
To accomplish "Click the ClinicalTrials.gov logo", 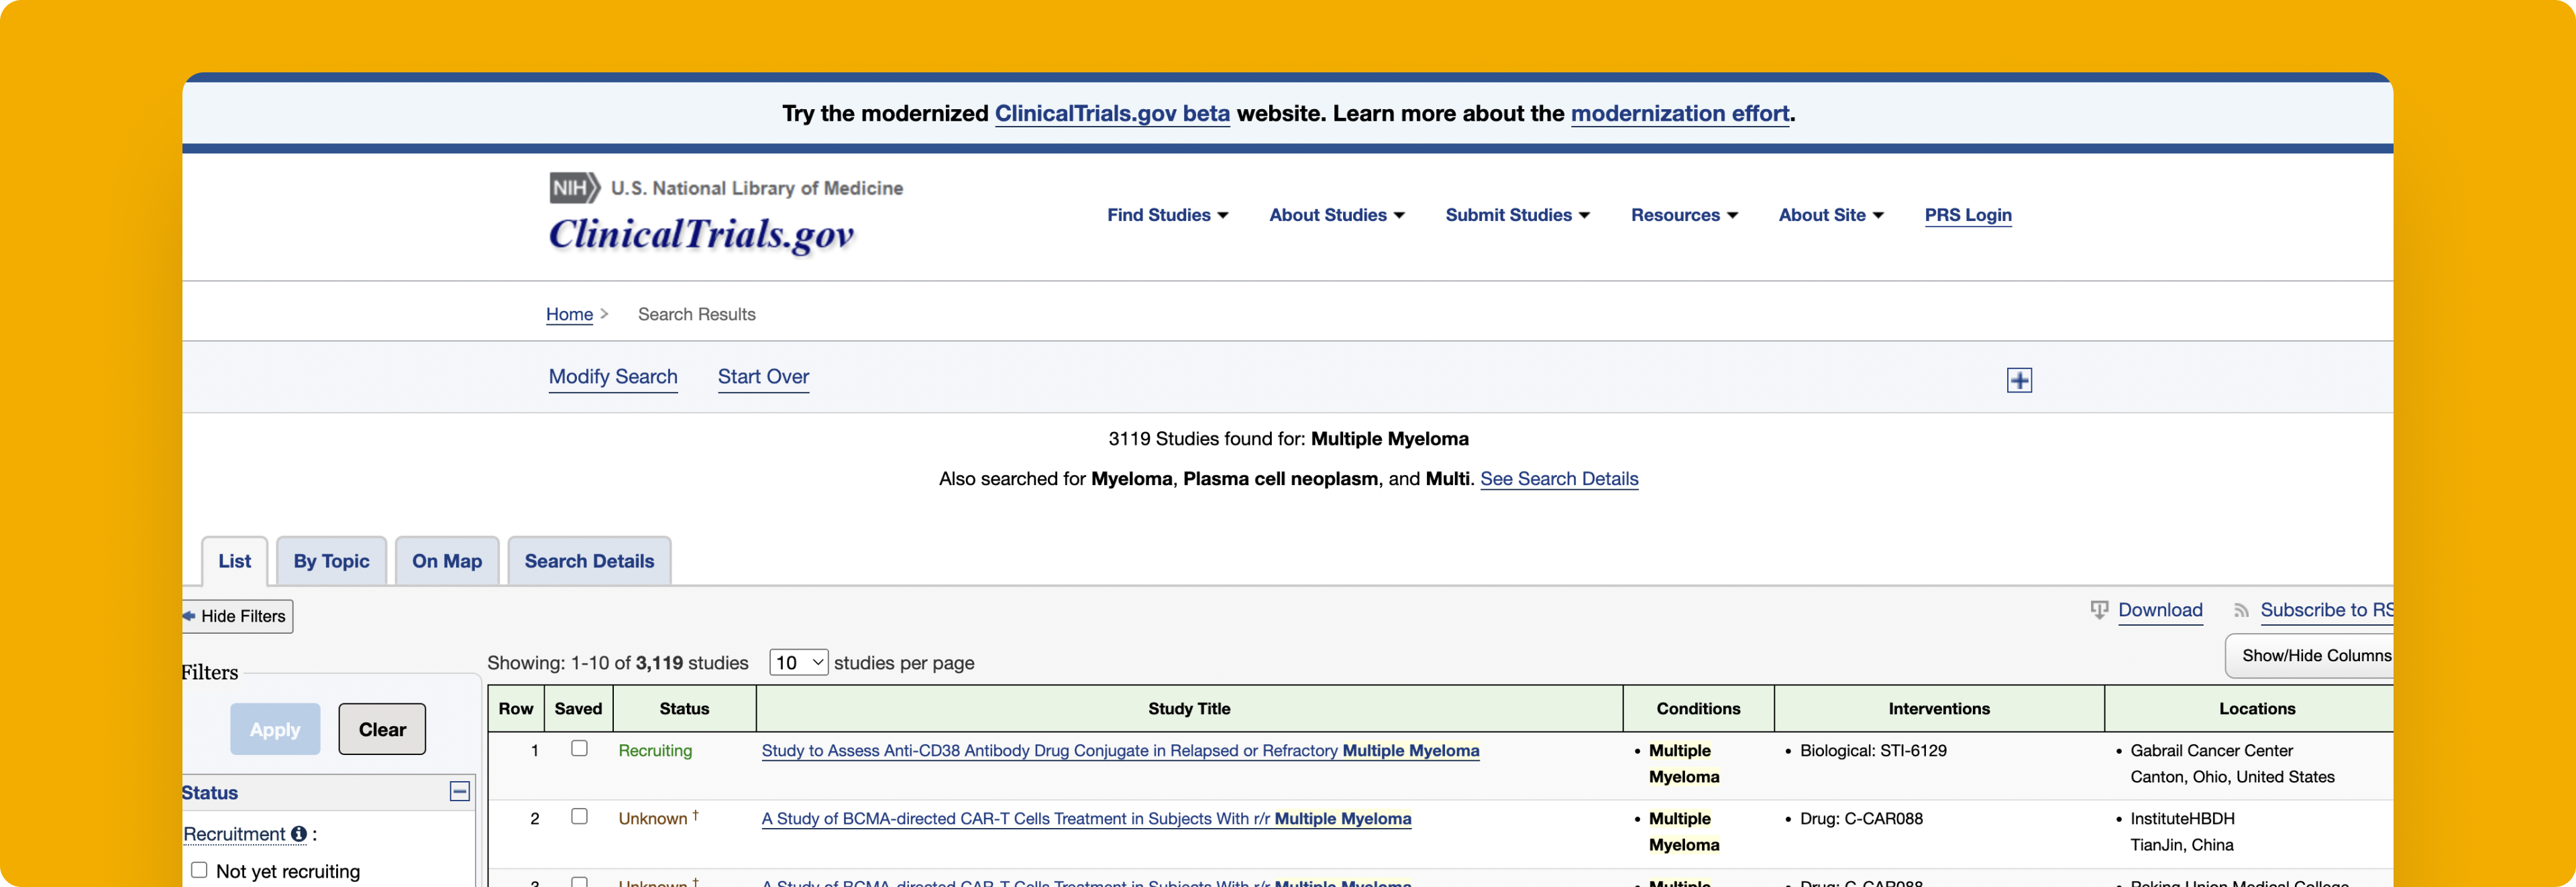I will 701,234.
